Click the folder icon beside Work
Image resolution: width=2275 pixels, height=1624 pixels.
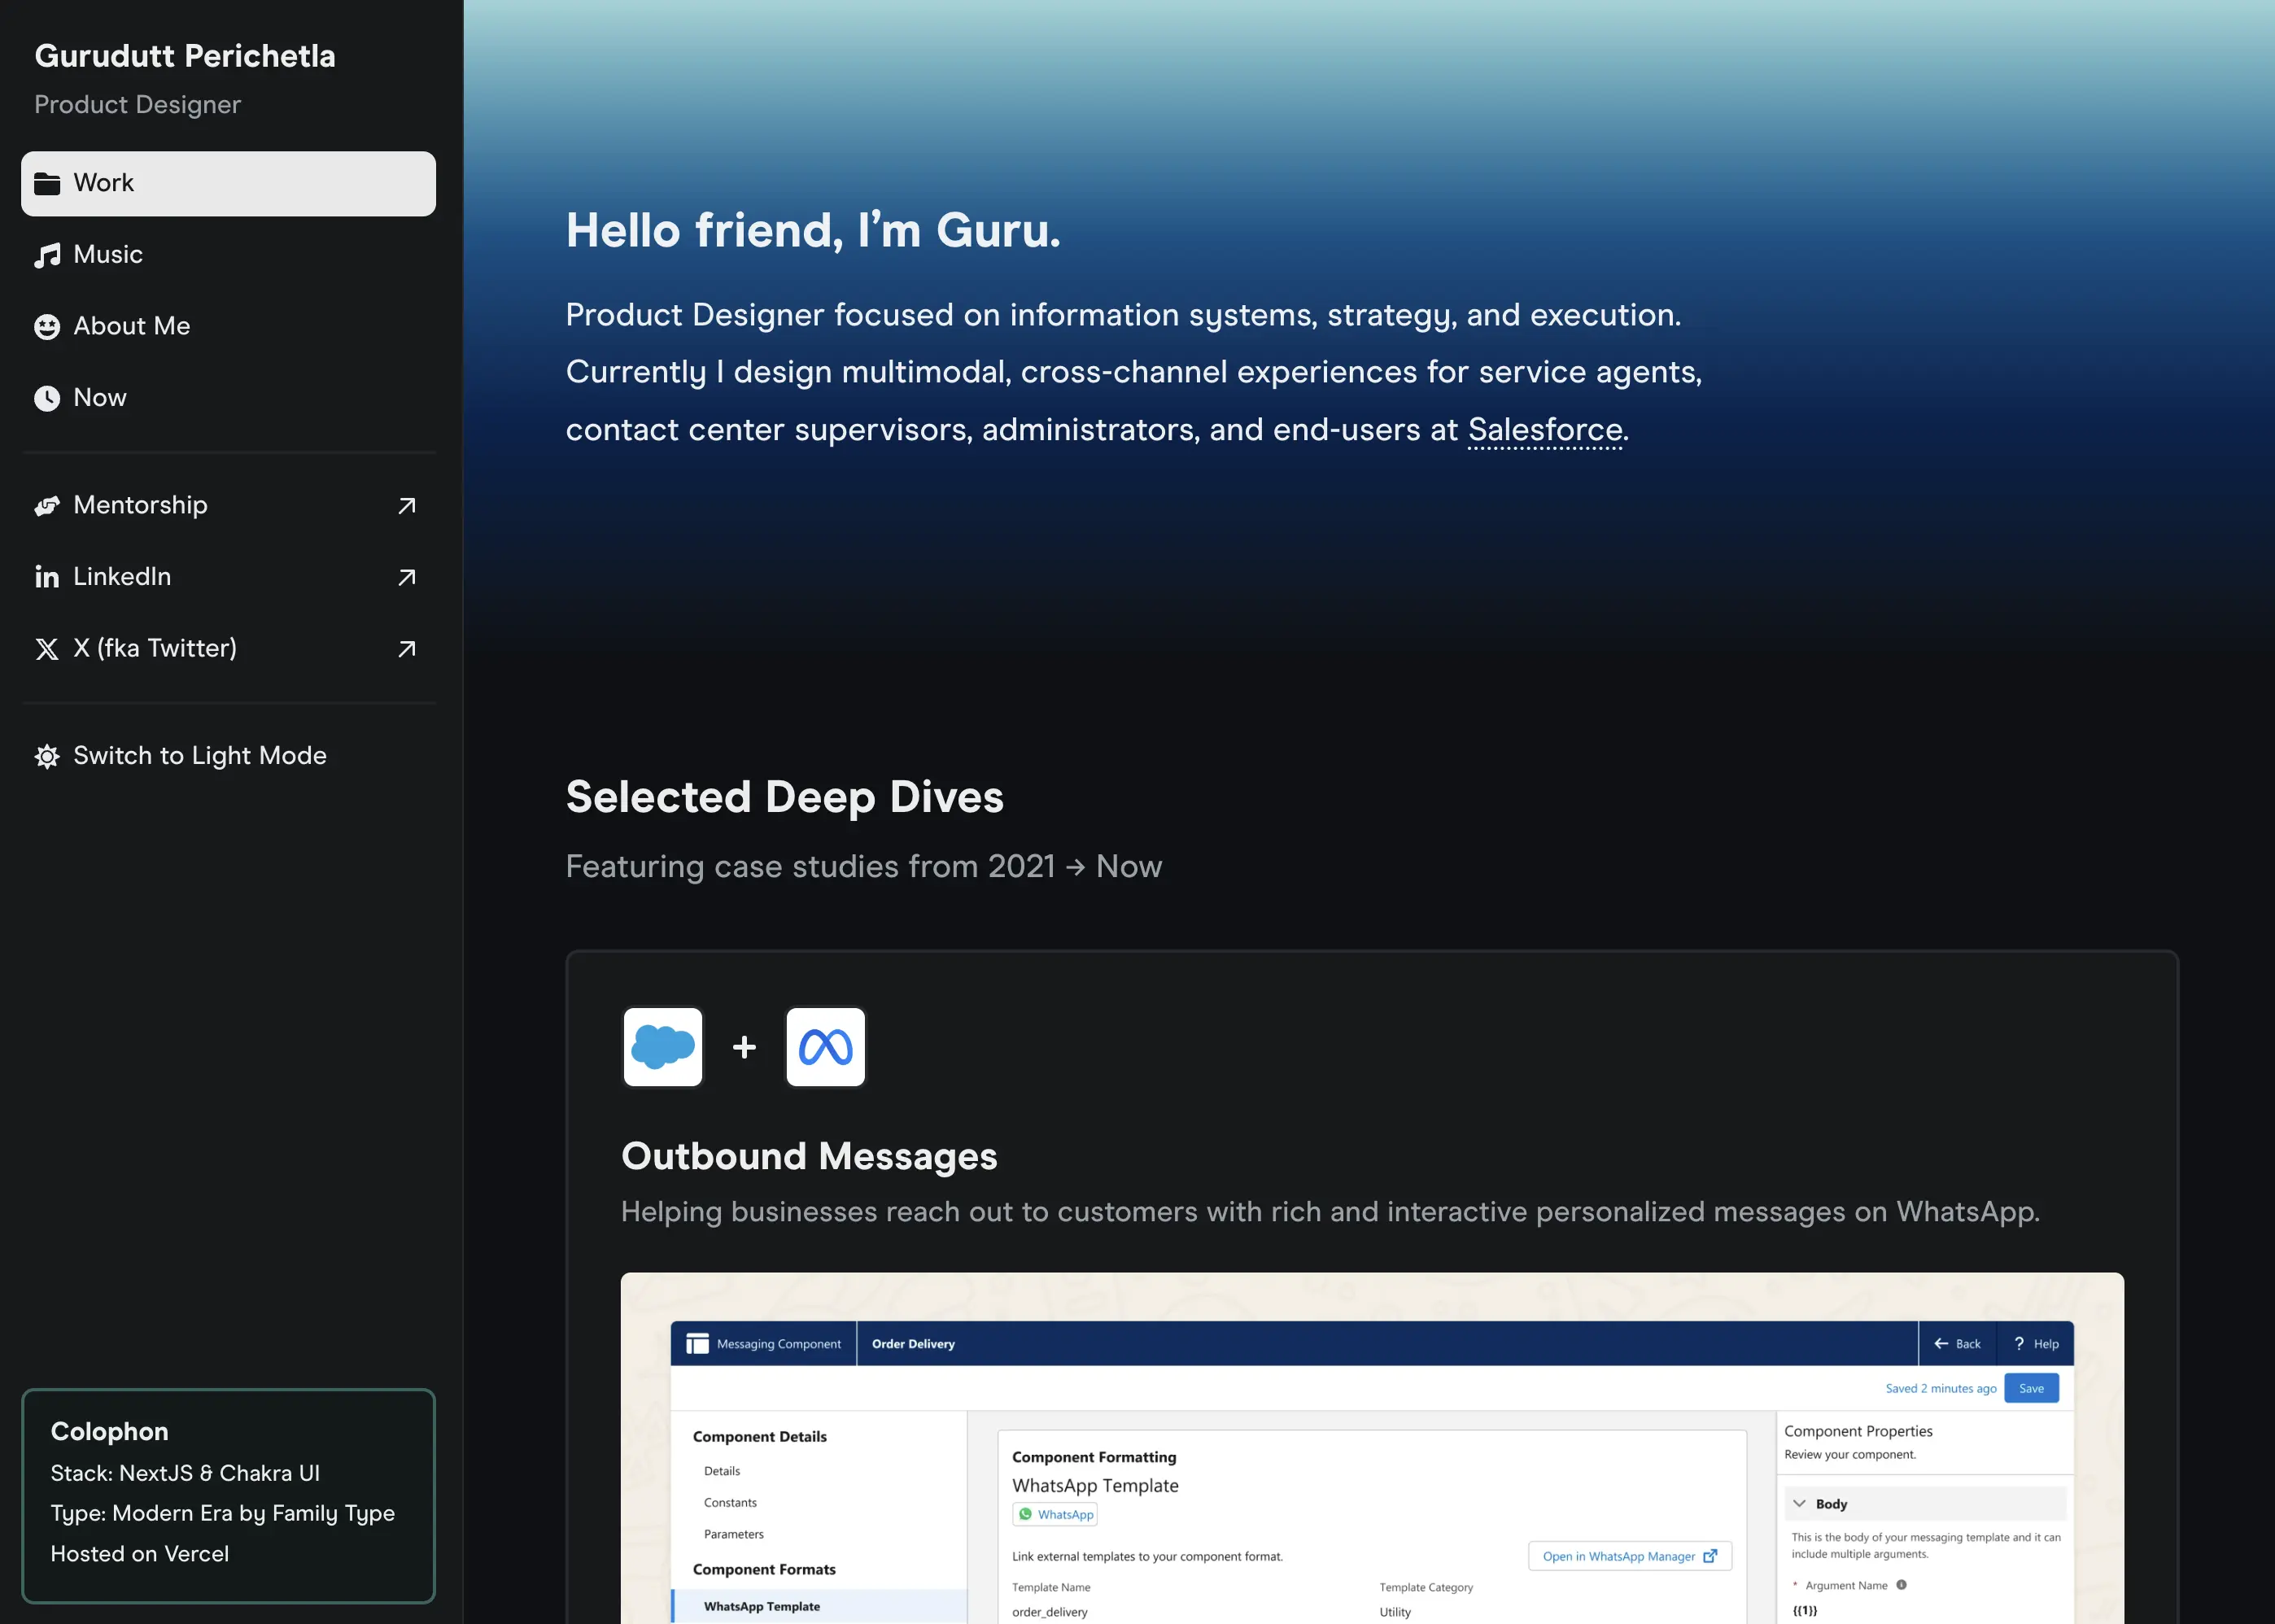coord(47,183)
